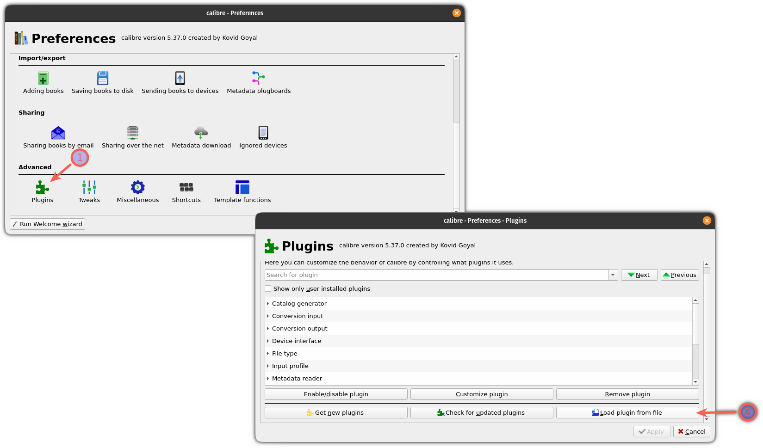Screen dimensions: 763x448
Task: Go to Previous plugin search match
Action: tap(680, 275)
